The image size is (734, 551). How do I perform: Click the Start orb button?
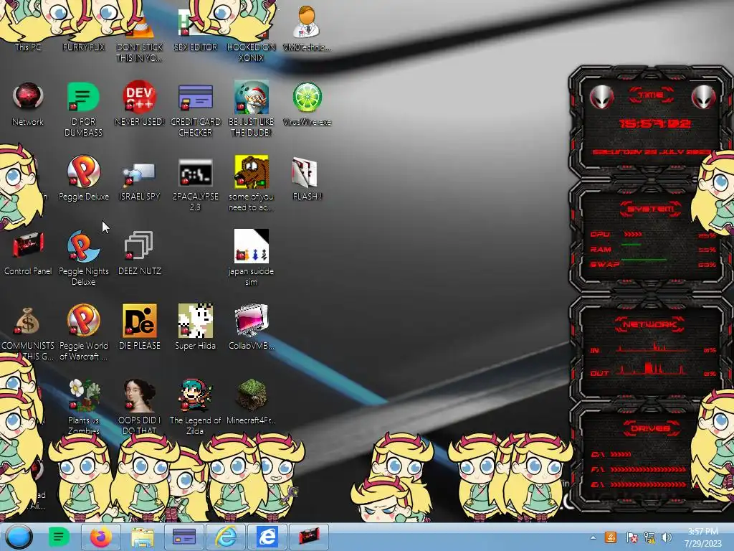19,537
